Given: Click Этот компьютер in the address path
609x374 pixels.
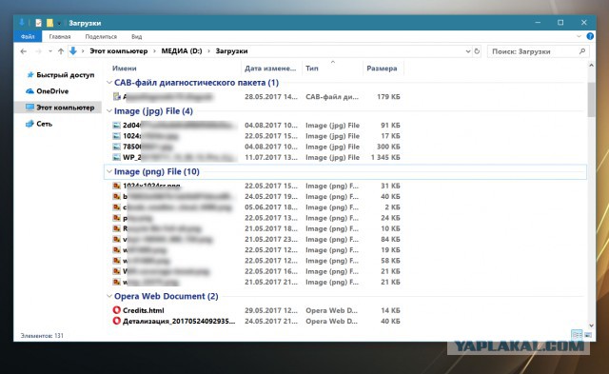Looking at the screenshot, I should coord(118,51).
